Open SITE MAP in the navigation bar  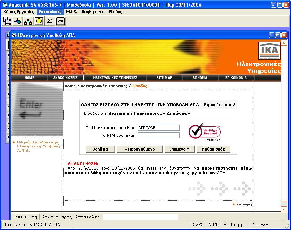pyautogui.click(x=164, y=78)
